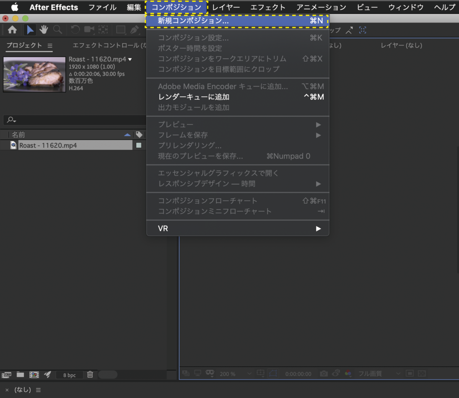Open the timeline (なし) panel menu icon

[x=38, y=390]
